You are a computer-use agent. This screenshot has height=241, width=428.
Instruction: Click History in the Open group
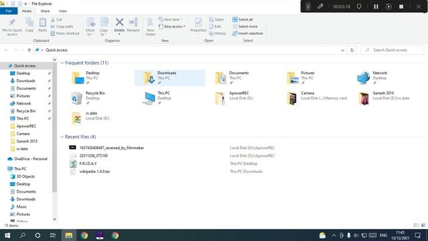pyautogui.click(x=217, y=33)
